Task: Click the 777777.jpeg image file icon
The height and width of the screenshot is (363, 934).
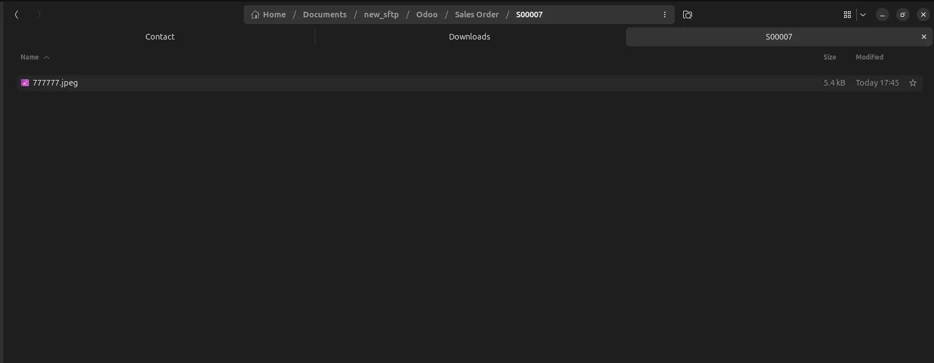Action: pyautogui.click(x=25, y=83)
